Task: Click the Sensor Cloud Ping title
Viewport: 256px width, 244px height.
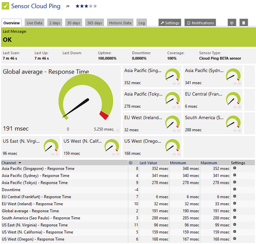Action: point(36,6)
